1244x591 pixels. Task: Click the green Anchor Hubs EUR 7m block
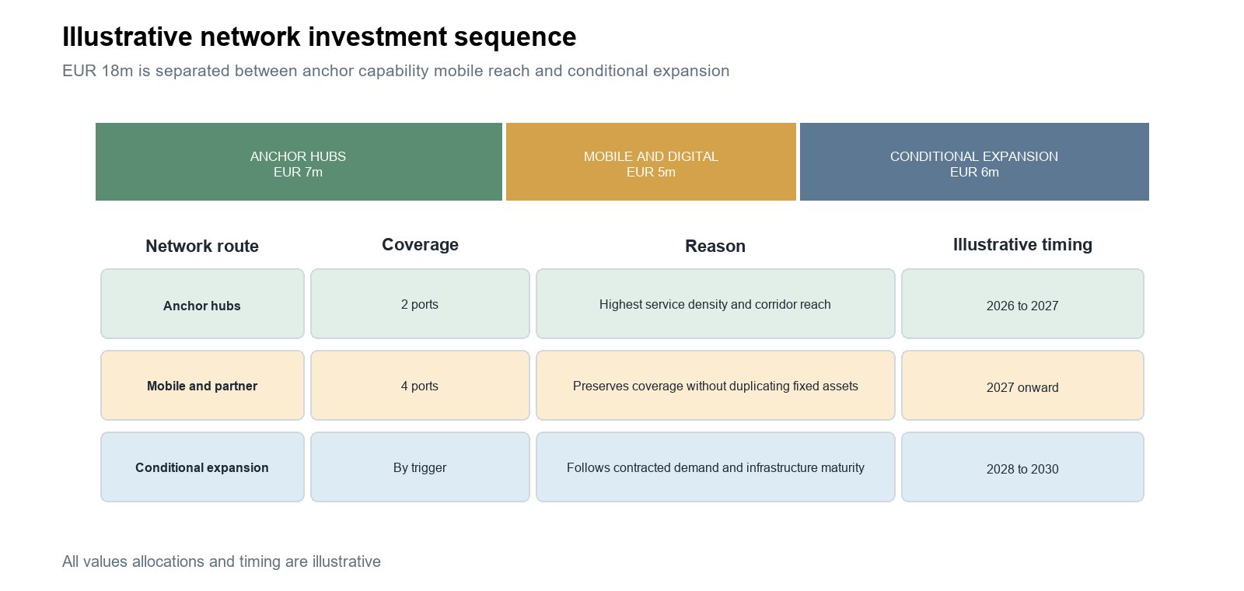click(x=299, y=162)
